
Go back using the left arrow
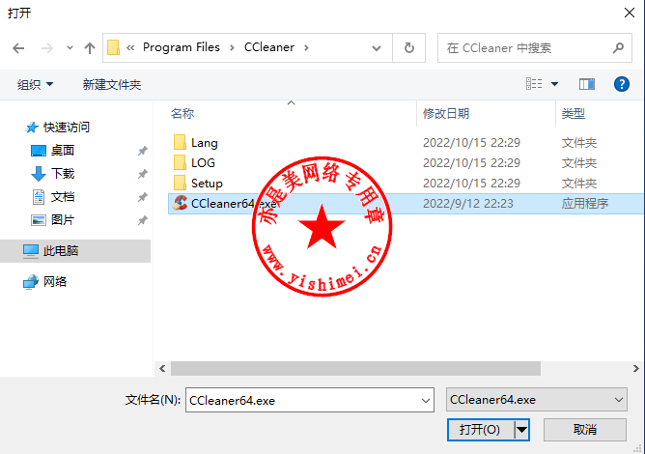18,48
